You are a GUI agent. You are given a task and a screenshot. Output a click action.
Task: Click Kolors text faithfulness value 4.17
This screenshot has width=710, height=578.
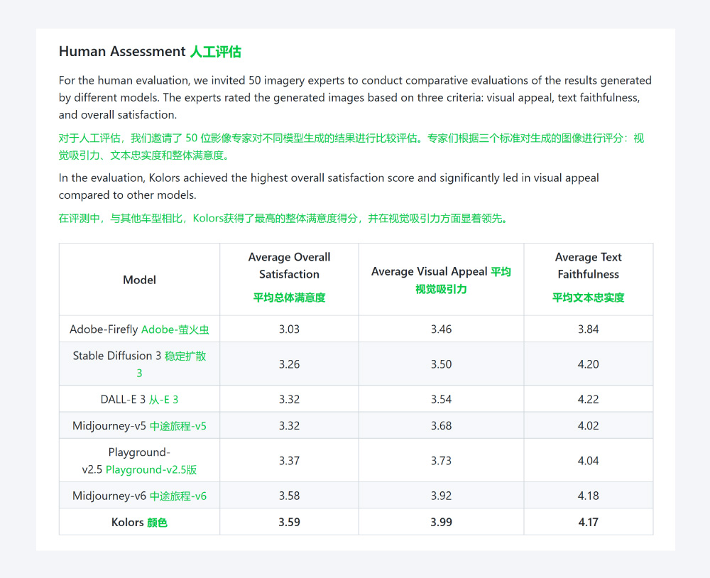click(588, 523)
